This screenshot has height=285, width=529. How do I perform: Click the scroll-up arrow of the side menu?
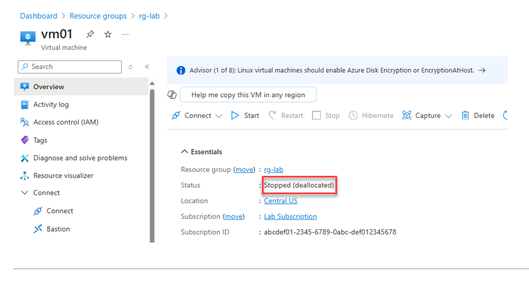click(x=152, y=83)
